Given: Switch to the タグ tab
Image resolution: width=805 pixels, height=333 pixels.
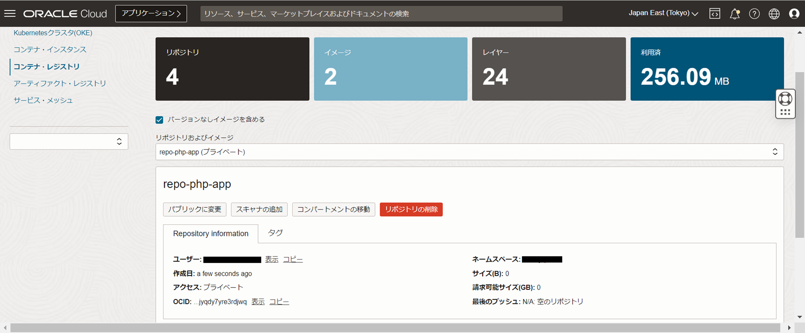Looking at the screenshot, I should tap(275, 233).
